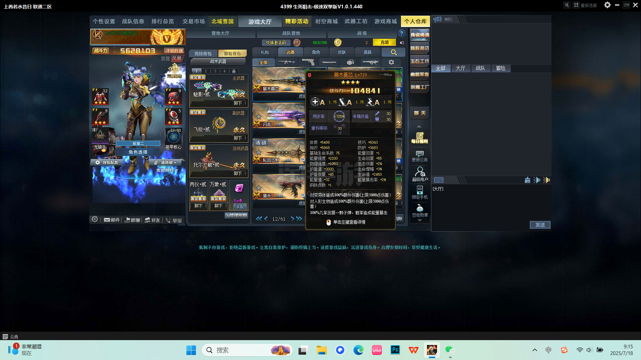Viewport: 641px width, 360px height.
Task: Unequip 飞梭·贰 with 卸下
Action: tap(238, 138)
